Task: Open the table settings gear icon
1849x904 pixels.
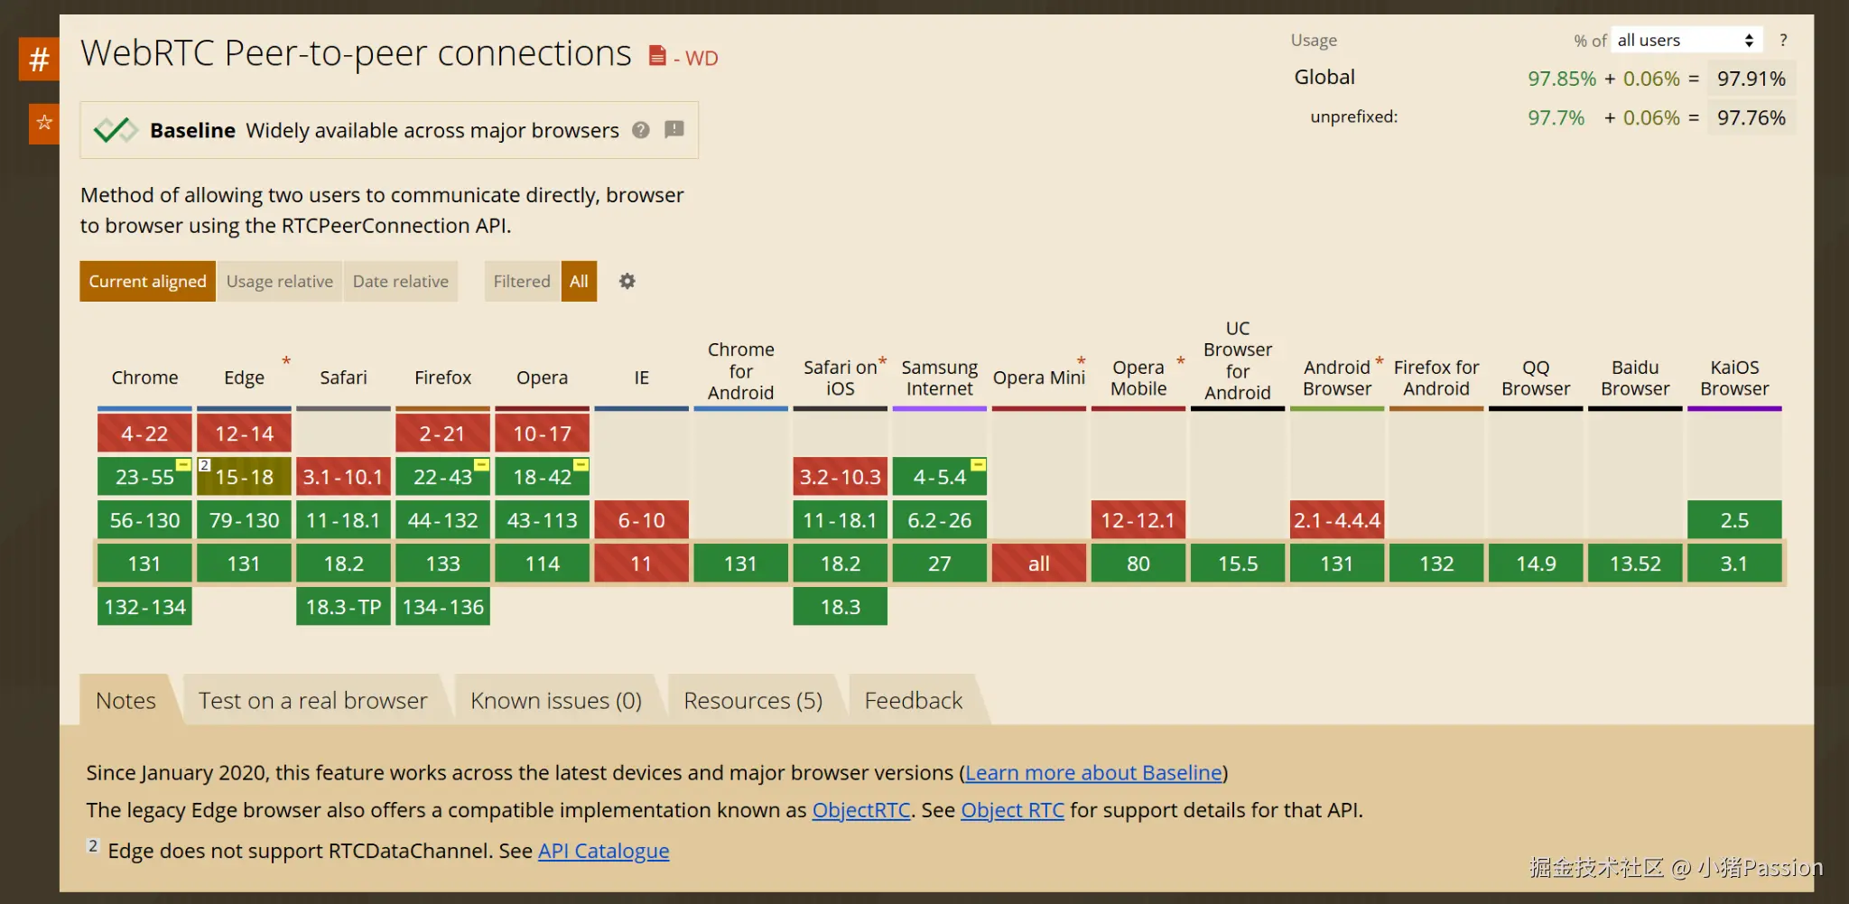Action: click(627, 282)
